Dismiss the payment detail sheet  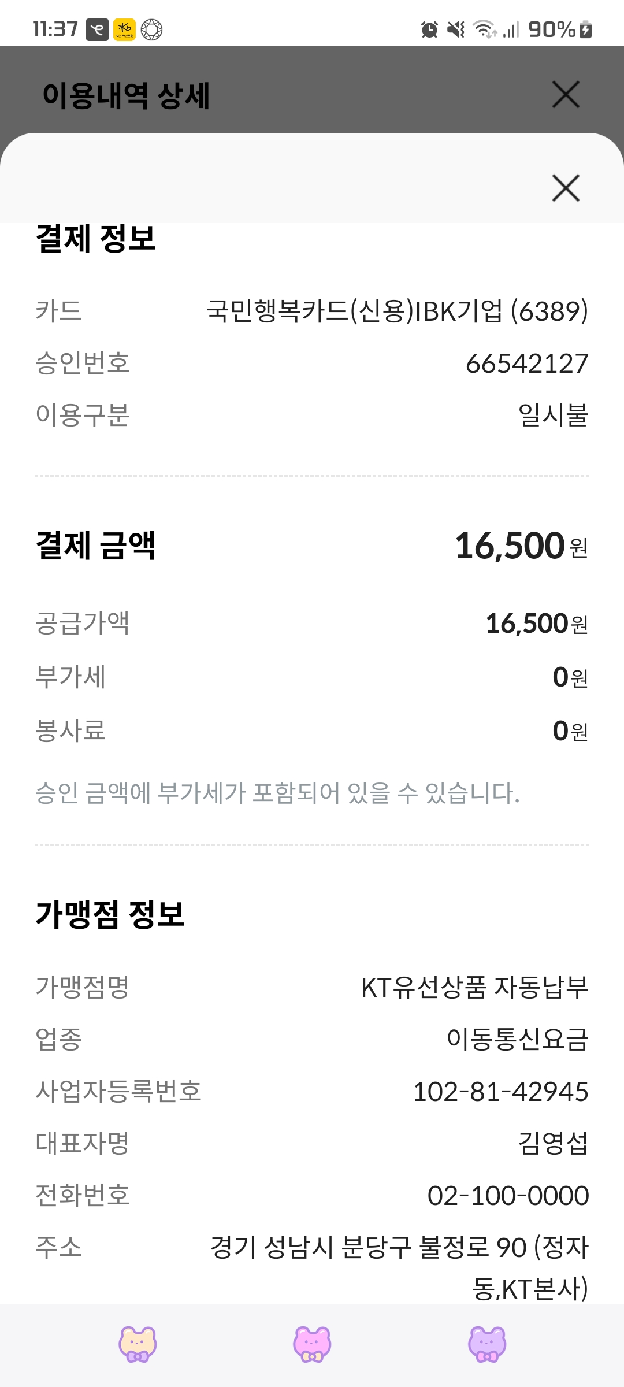[566, 188]
